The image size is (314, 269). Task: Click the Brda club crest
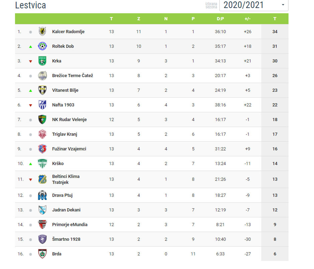coord(42,254)
